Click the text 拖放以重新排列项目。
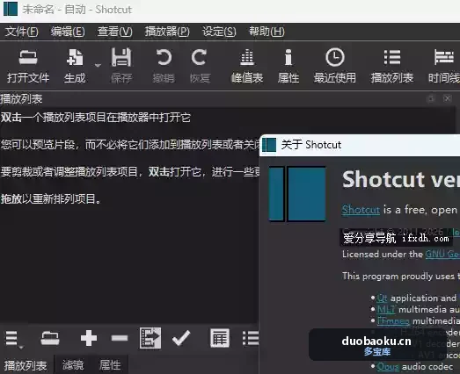Viewport: 460px width, 374px height. pos(51,199)
